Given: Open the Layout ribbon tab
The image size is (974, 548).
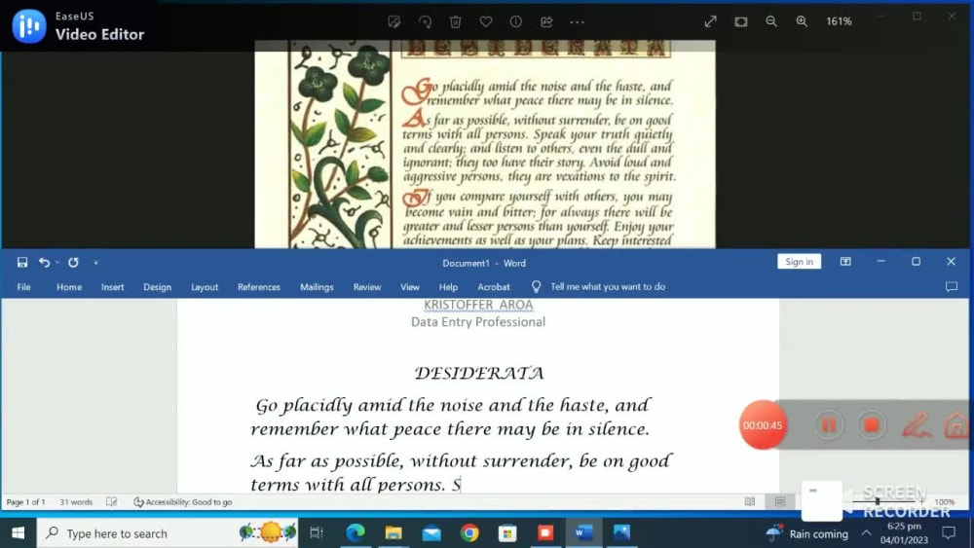Looking at the screenshot, I should [x=205, y=287].
